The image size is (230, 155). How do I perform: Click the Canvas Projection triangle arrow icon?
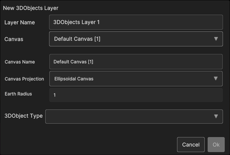[216, 78]
